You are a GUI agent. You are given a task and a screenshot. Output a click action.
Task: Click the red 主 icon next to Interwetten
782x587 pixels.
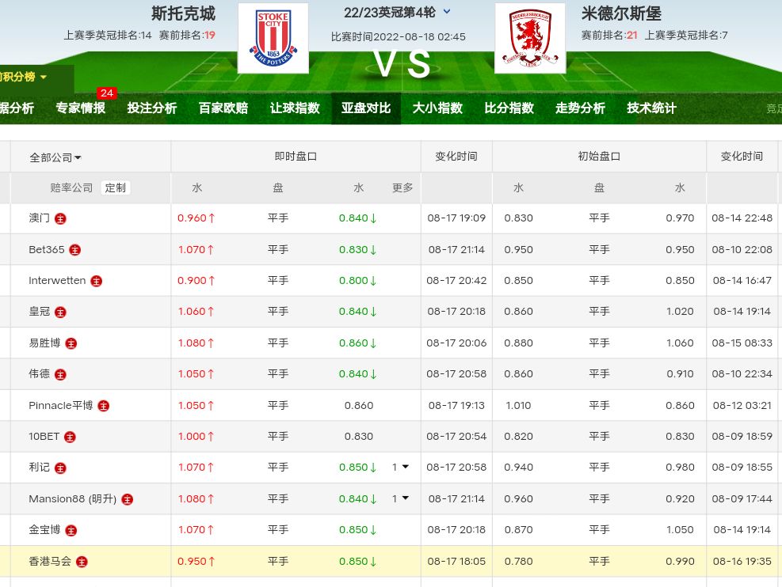tap(97, 281)
